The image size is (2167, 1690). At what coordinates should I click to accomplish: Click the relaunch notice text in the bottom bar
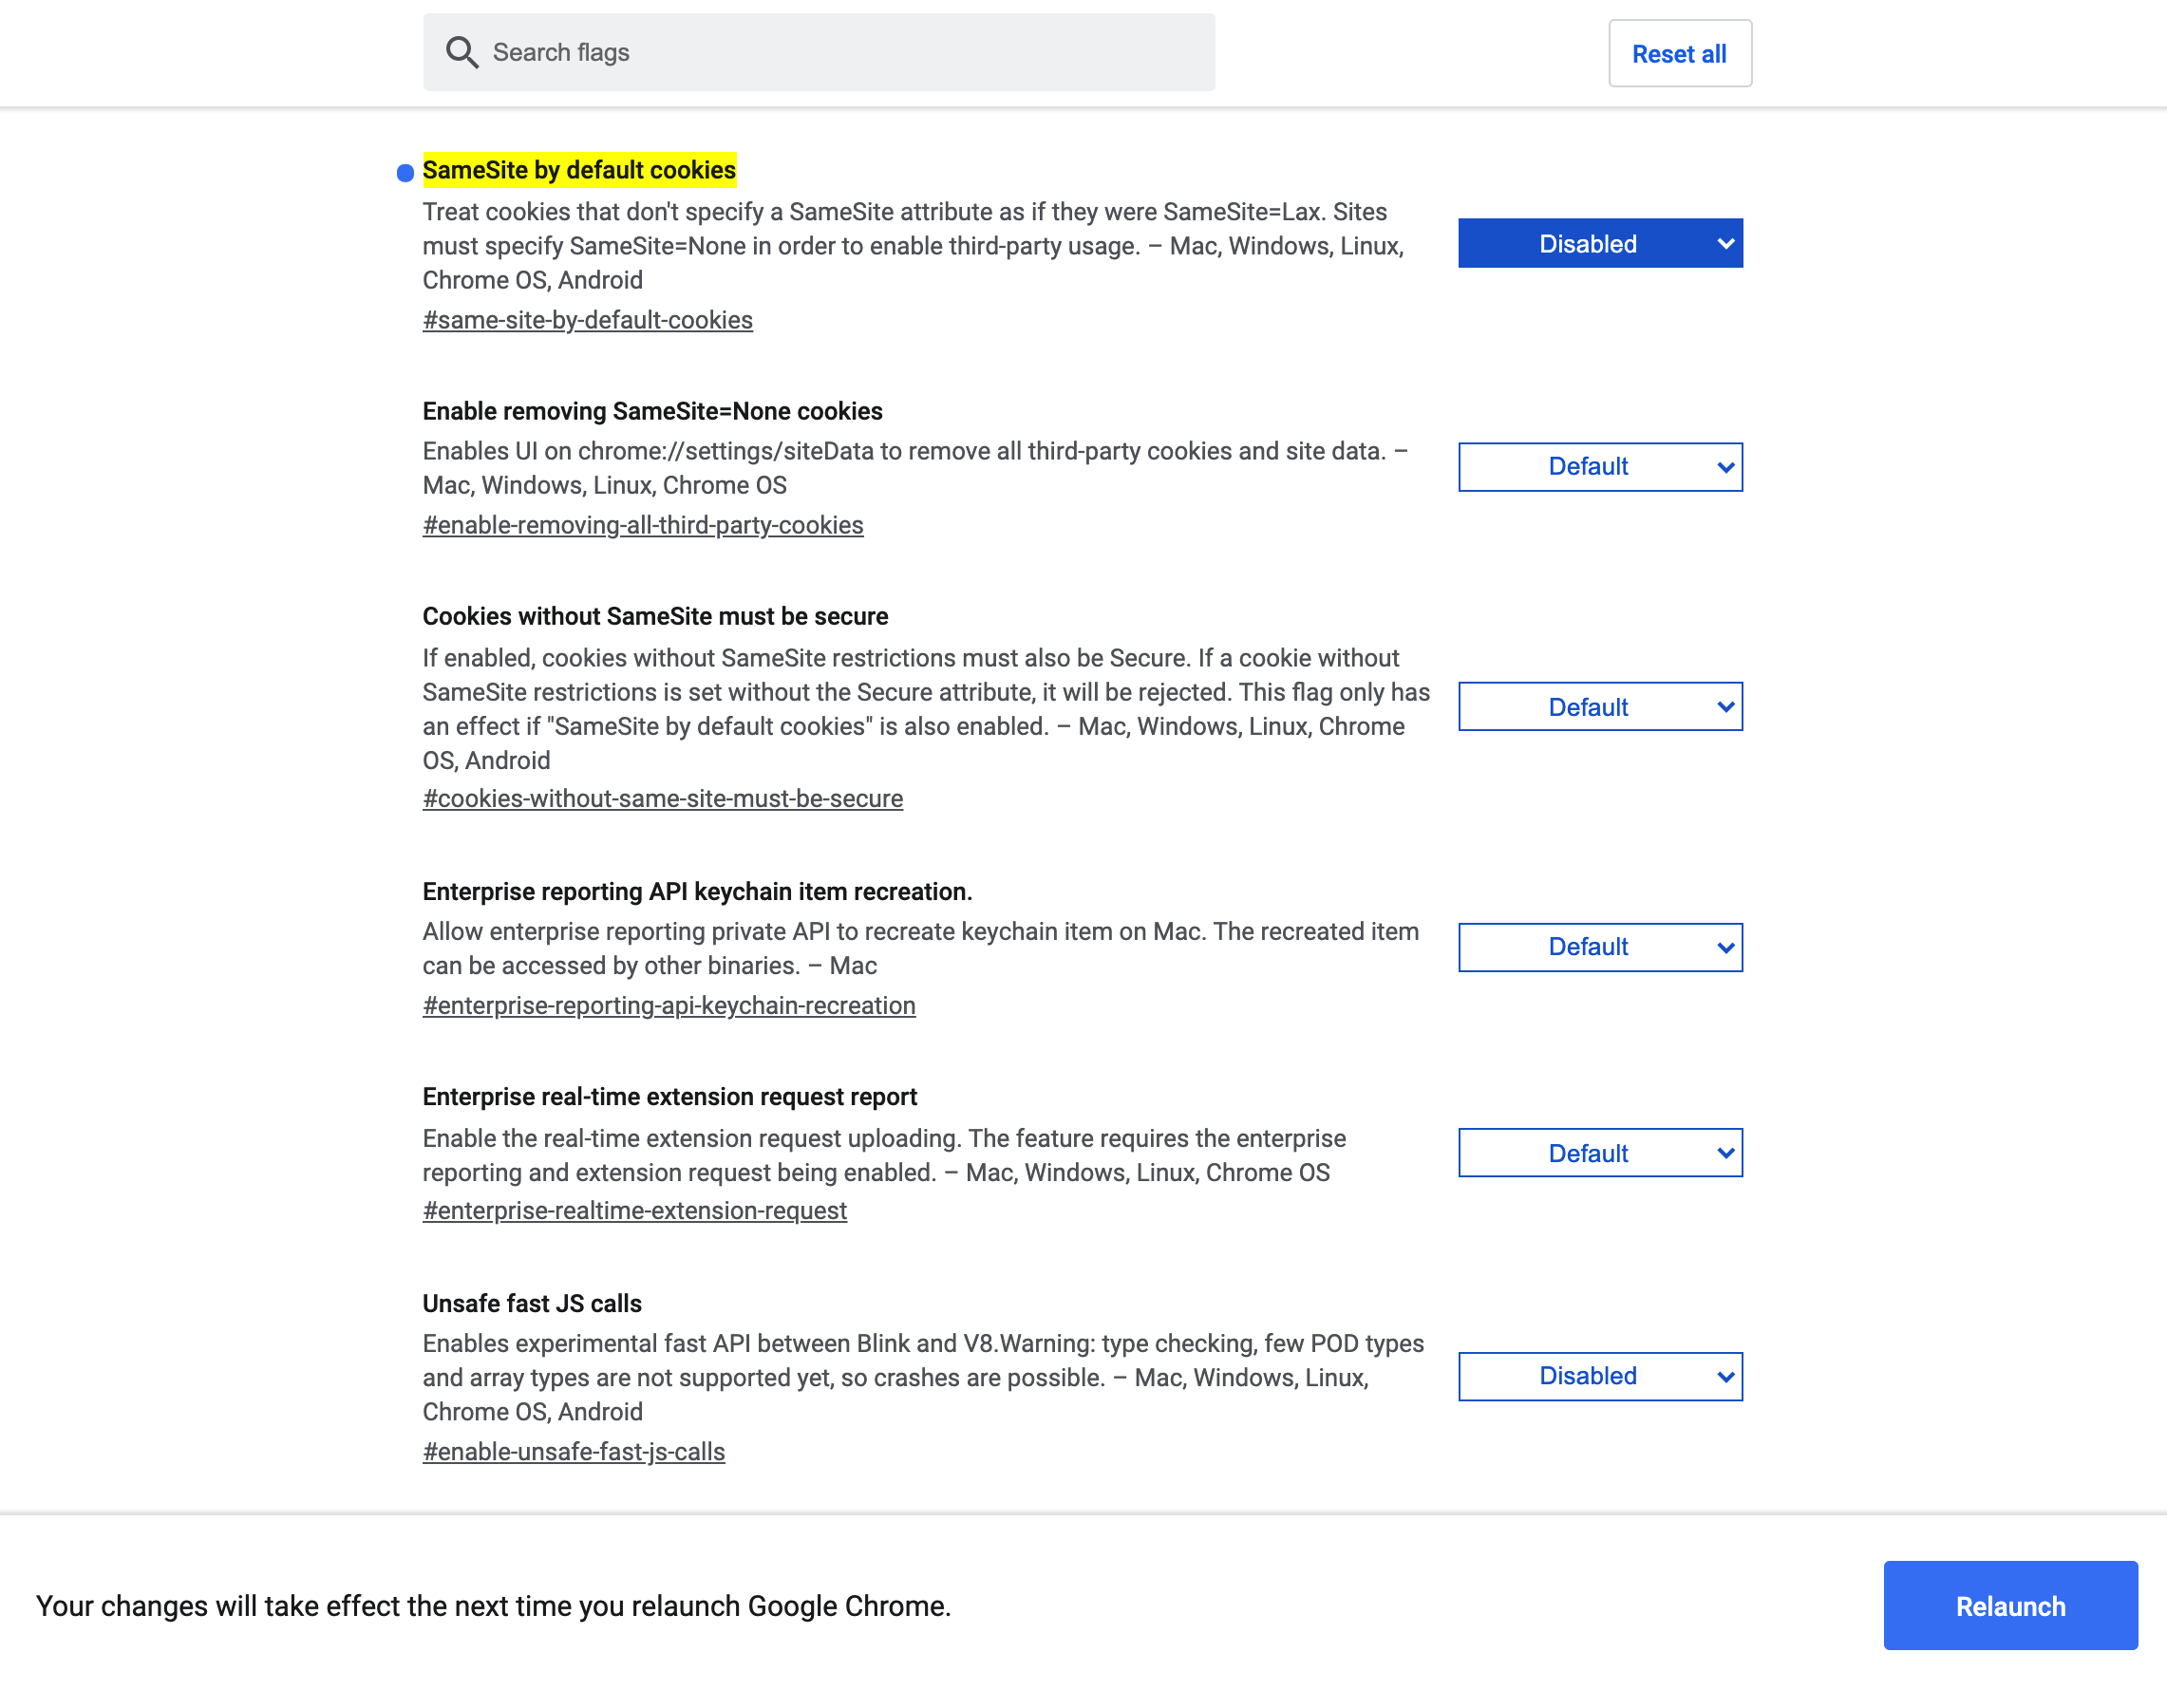pos(493,1605)
